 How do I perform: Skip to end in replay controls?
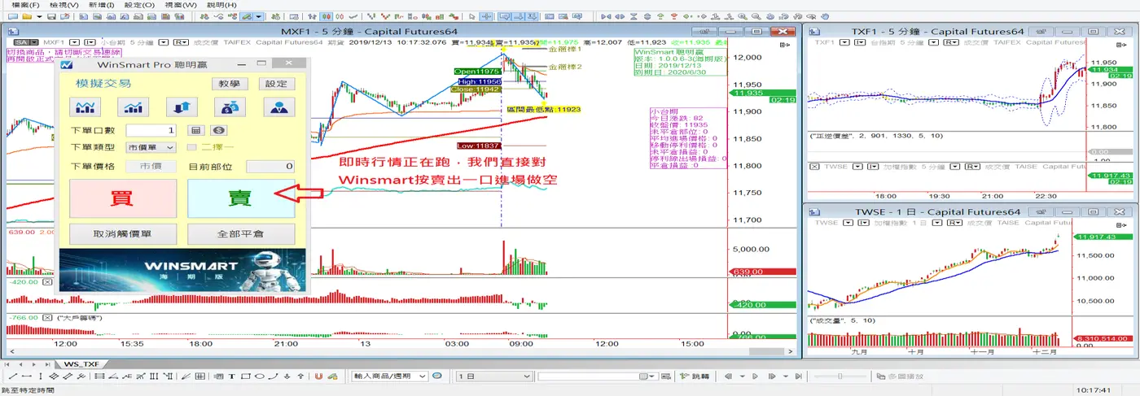[799, 376]
